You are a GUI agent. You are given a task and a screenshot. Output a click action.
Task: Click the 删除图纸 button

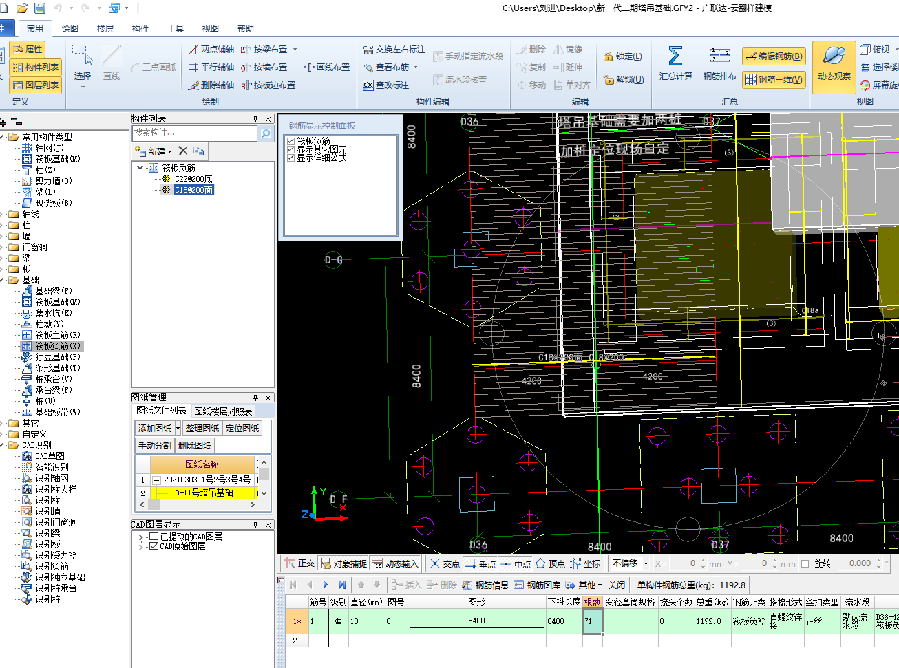click(195, 446)
